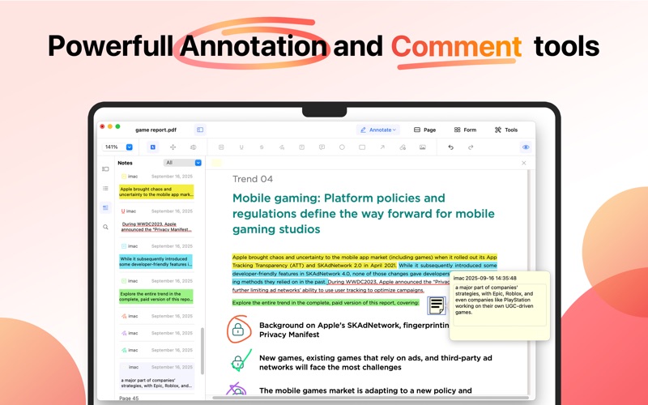Select the green ink drawing note entry
This screenshot has width=648, height=405.
(x=156, y=350)
